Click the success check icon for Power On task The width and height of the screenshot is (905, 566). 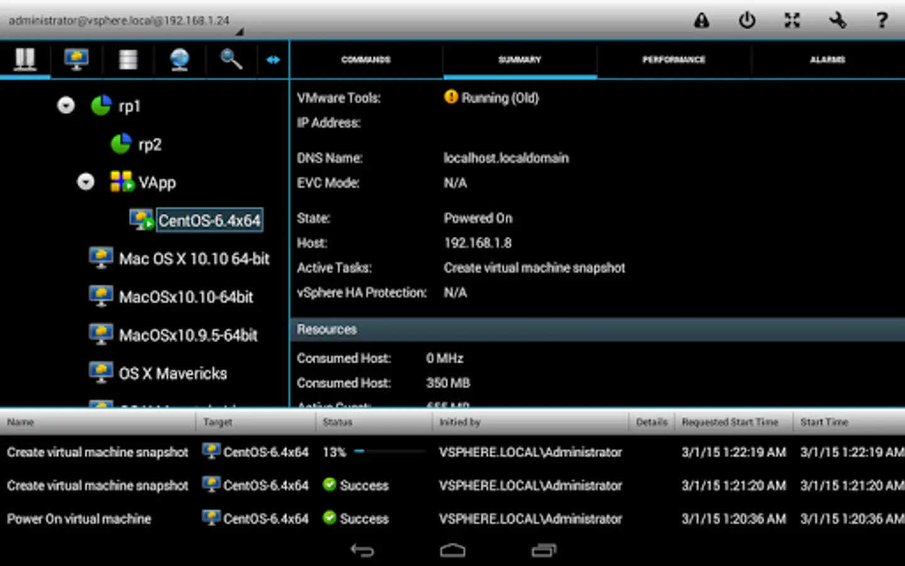click(x=329, y=518)
